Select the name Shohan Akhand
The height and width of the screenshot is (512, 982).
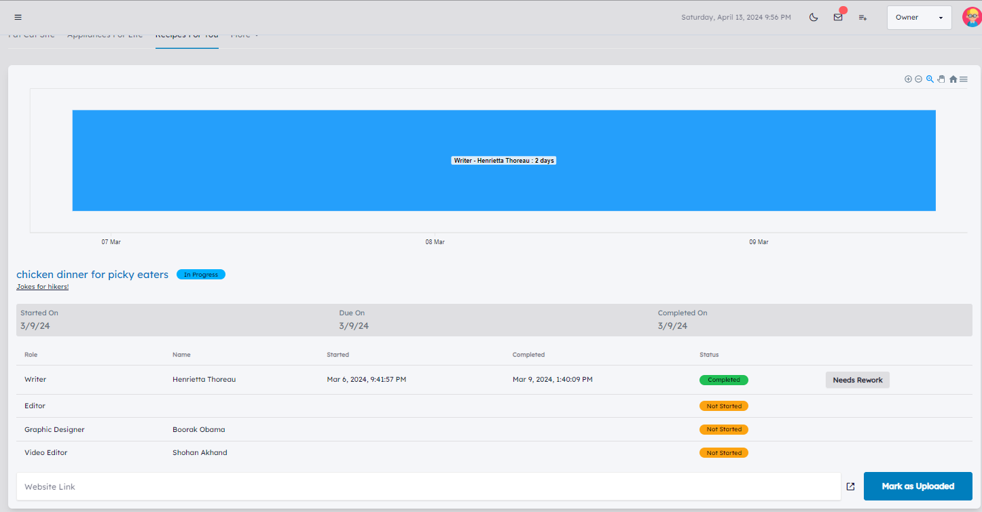tap(200, 452)
